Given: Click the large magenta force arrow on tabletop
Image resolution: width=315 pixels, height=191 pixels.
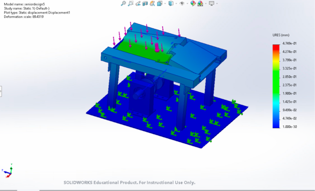Looking at the screenshot, I should point(157,48).
